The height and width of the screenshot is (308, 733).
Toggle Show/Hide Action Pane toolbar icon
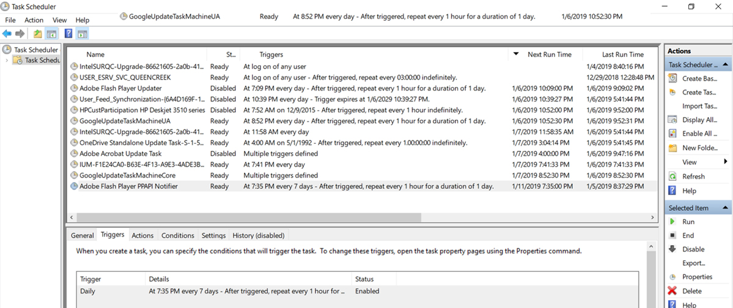click(x=83, y=34)
